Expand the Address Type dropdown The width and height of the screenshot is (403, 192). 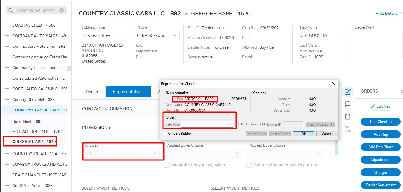pyautogui.click(x=120, y=35)
